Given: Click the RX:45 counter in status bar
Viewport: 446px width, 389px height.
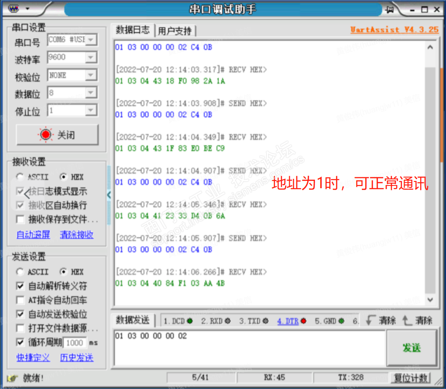Looking at the screenshot, I should click(x=274, y=378).
